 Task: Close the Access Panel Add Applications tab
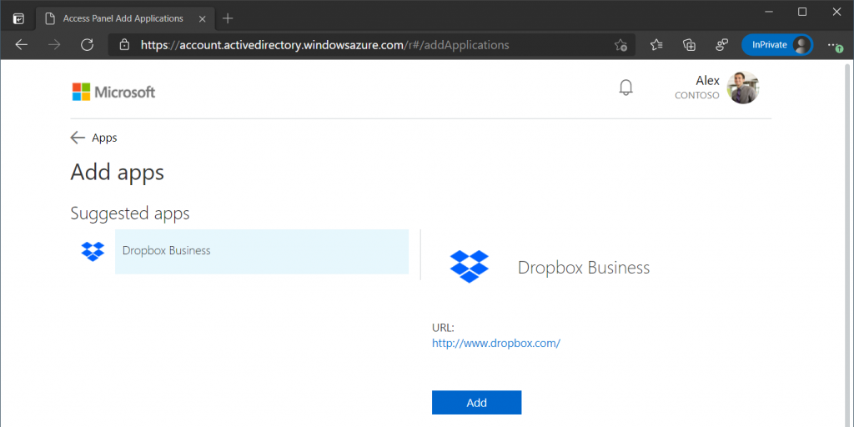(x=202, y=18)
